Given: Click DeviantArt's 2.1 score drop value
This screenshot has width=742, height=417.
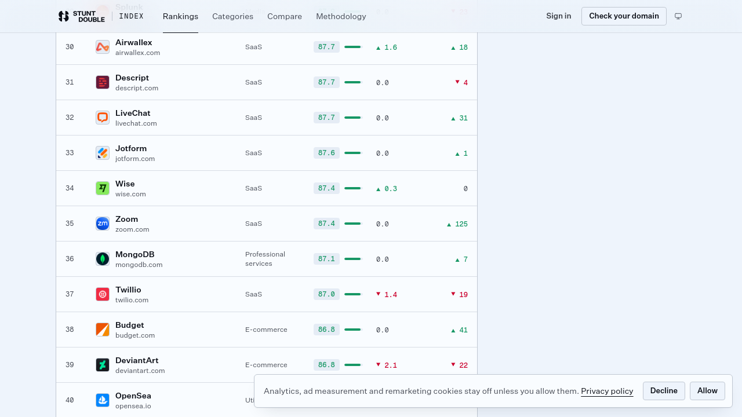Looking at the screenshot, I should pyautogui.click(x=387, y=365).
